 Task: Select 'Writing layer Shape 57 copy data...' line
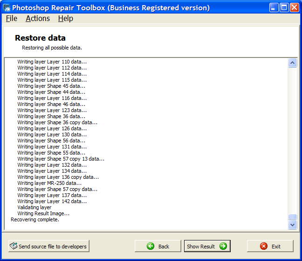pos(57,190)
